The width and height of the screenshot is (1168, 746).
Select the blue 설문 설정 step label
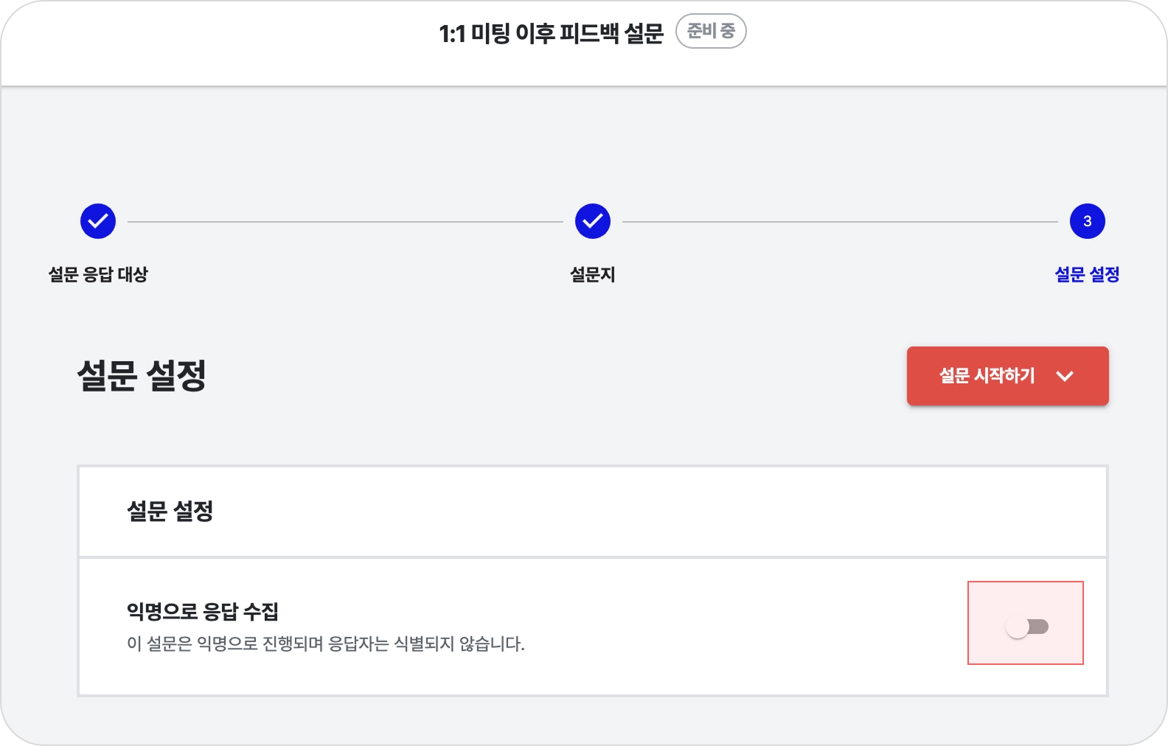[1087, 274]
